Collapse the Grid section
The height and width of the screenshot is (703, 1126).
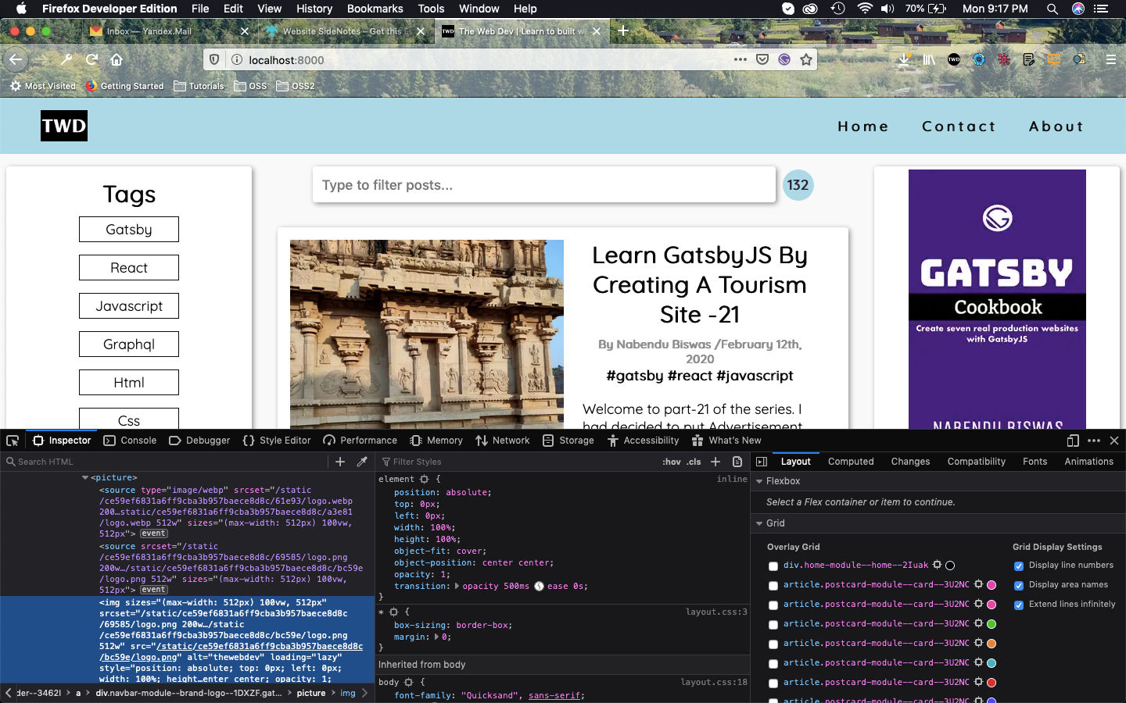(x=759, y=523)
